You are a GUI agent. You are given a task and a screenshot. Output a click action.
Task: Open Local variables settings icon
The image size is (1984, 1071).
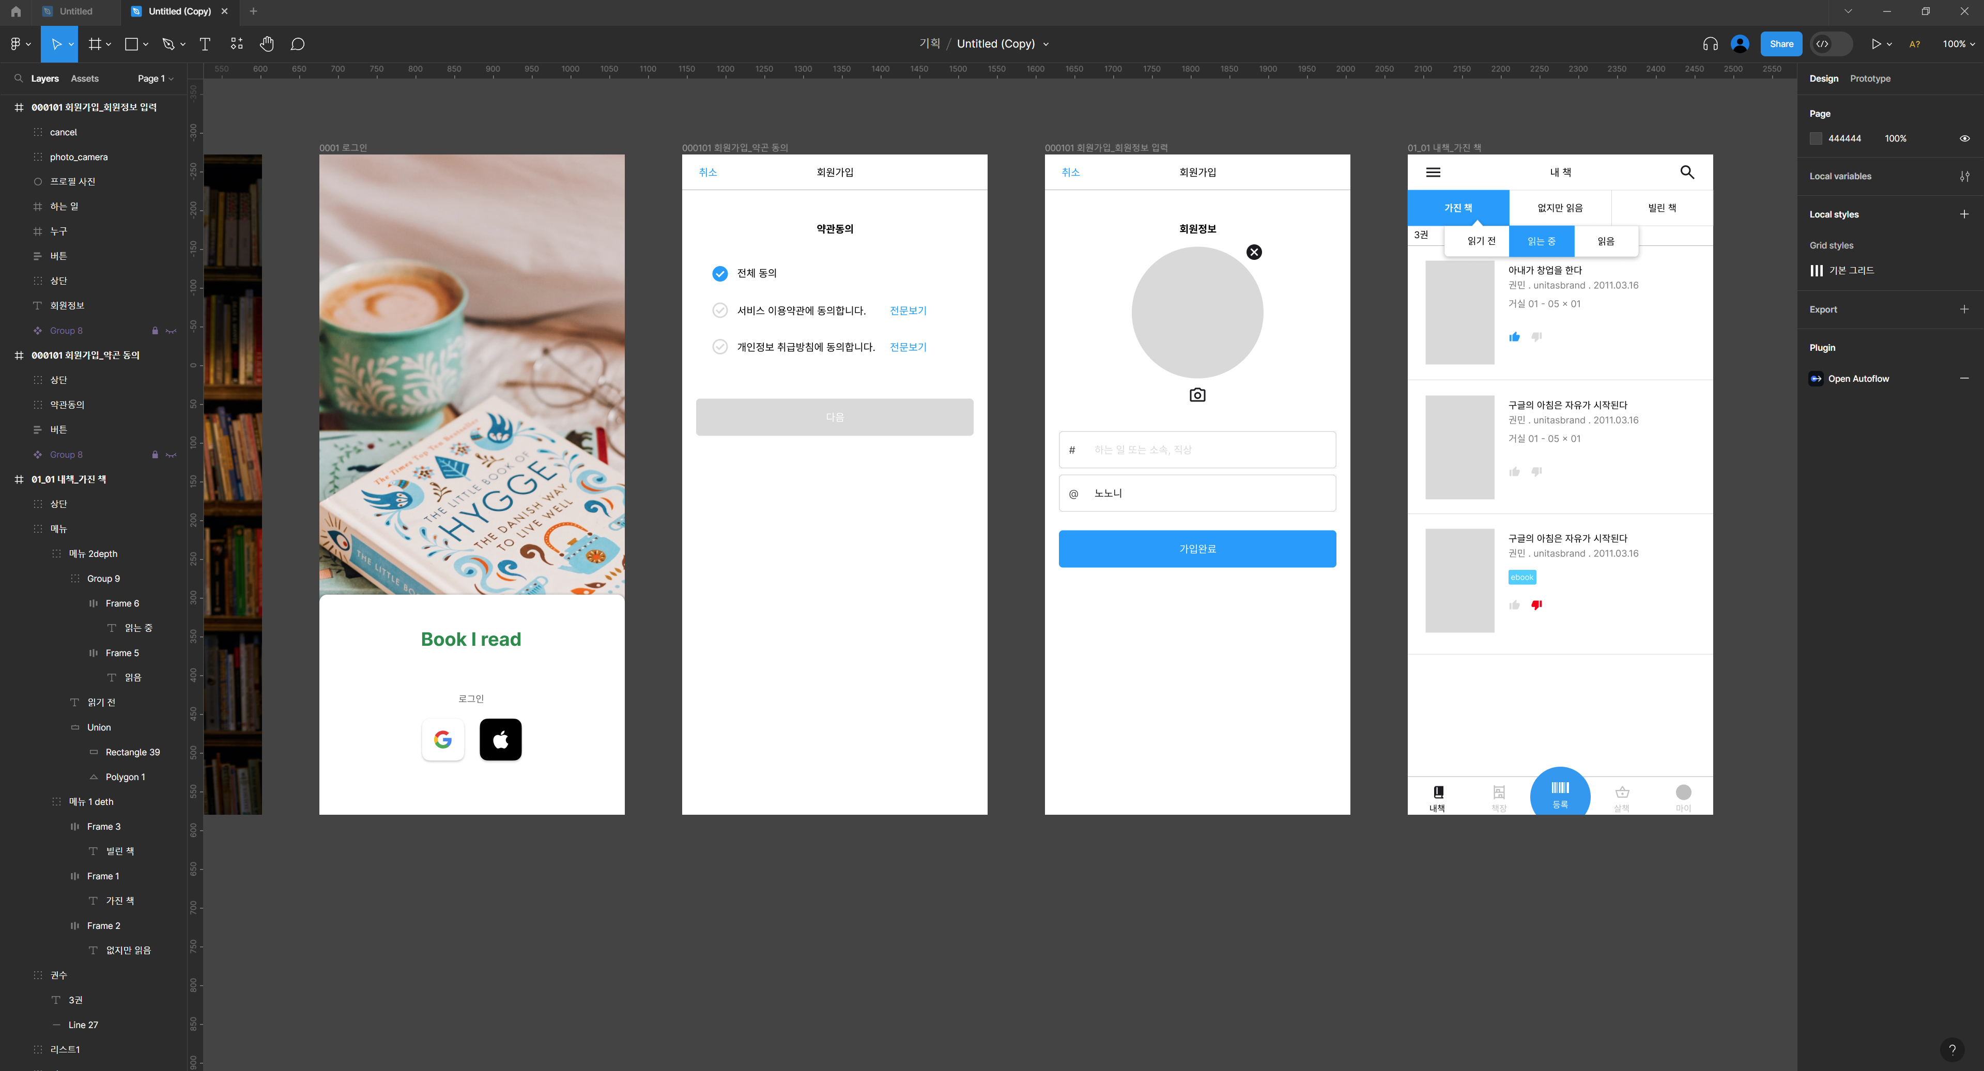pos(1964,176)
